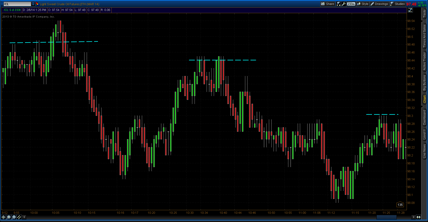
Task: Click the zoom out magnifier icon
Action: point(14,217)
